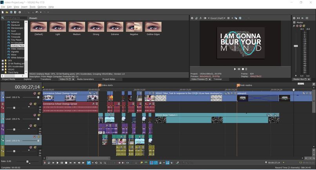Click the Open project folder icon
316x170 pixels.
click(7, 12)
